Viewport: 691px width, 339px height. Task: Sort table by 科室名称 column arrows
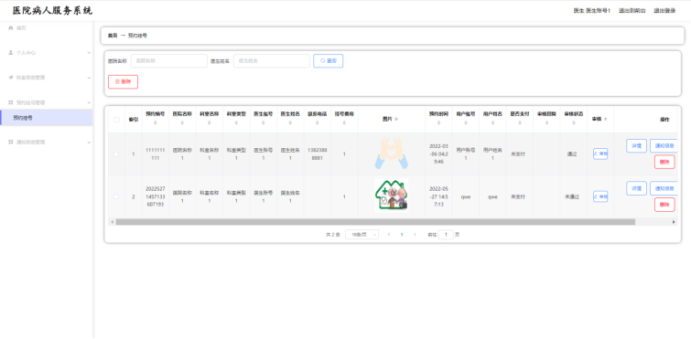(210, 123)
